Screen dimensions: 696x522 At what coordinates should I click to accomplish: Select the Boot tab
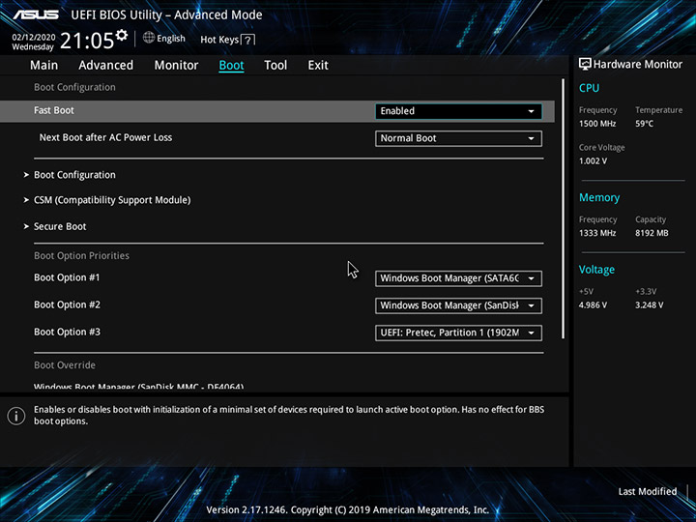click(x=231, y=66)
